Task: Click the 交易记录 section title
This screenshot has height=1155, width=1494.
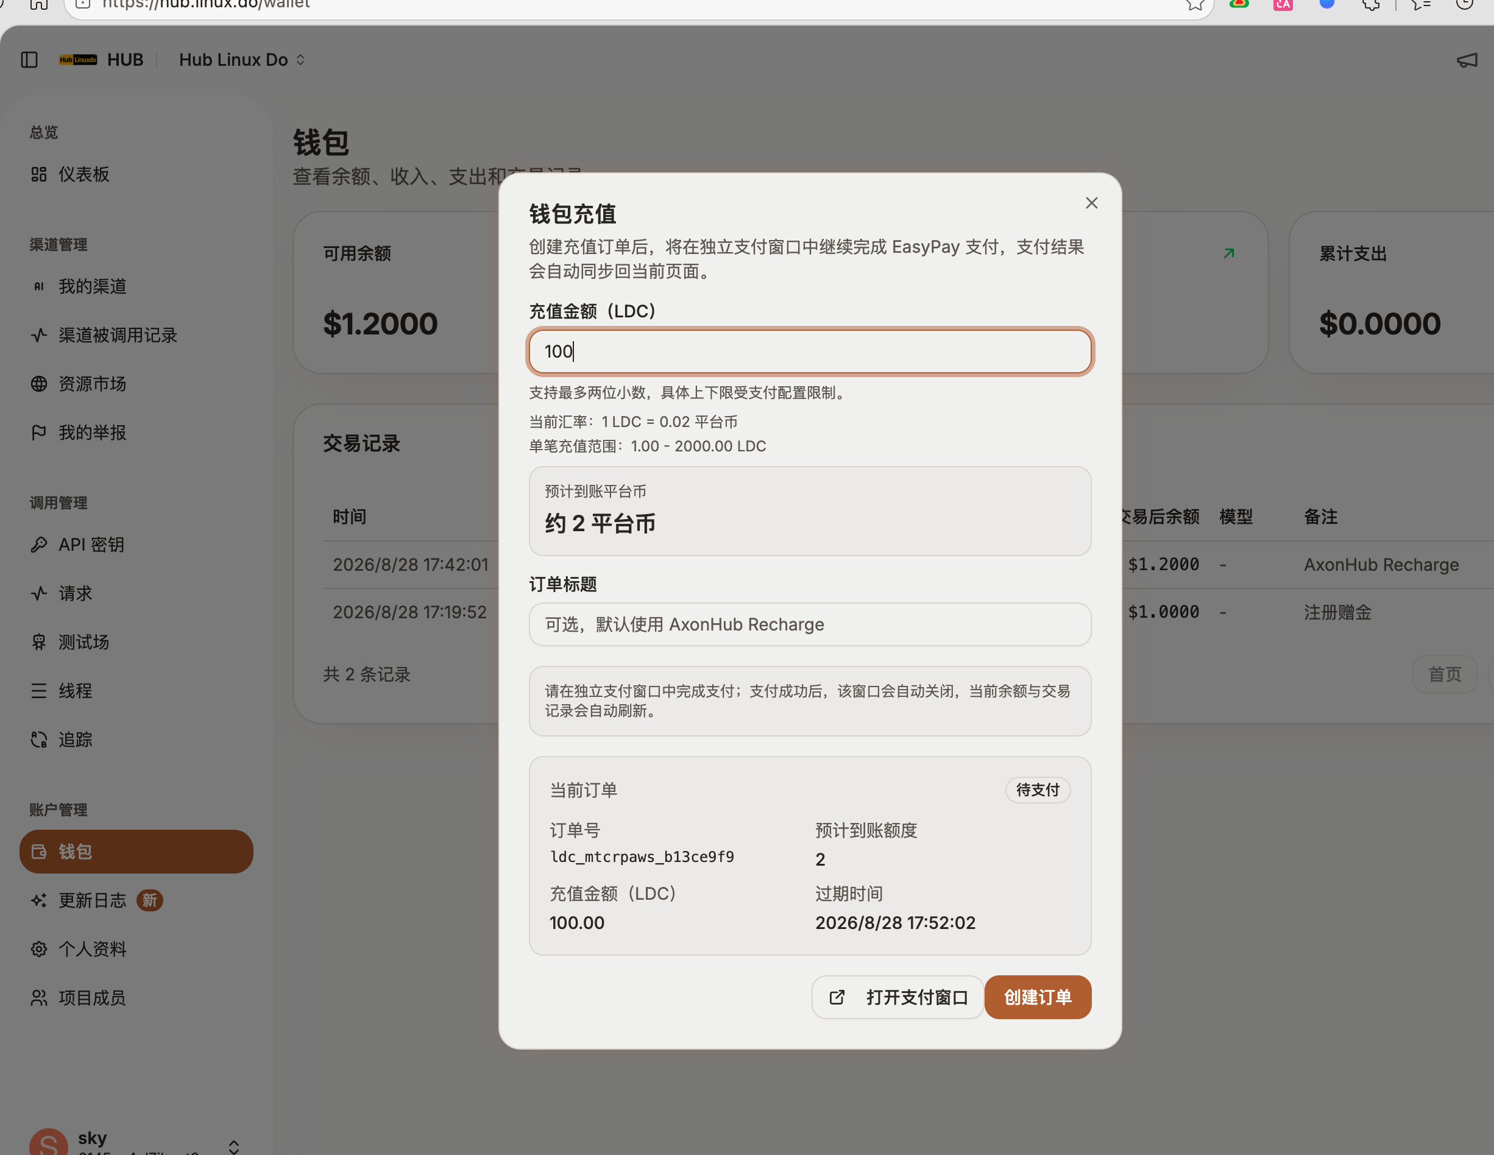Action: [362, 444]
